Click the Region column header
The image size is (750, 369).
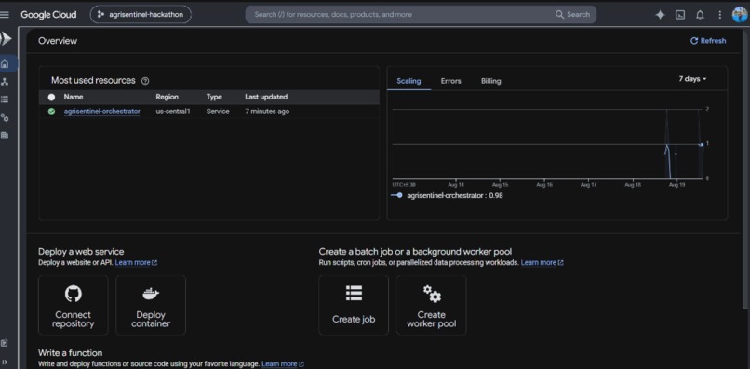[x=167, y=97]
